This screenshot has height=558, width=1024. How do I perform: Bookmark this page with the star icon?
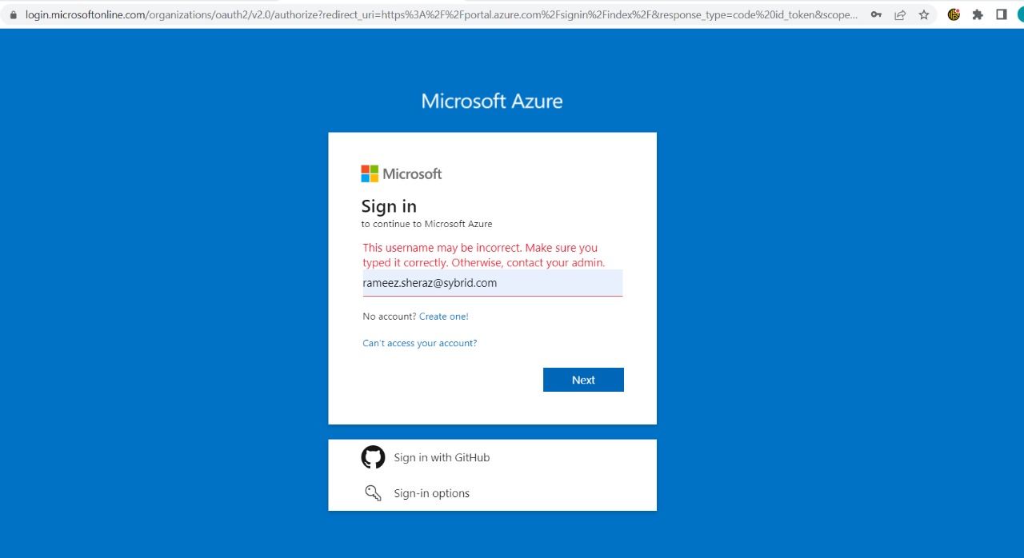[x=924, y=14]
